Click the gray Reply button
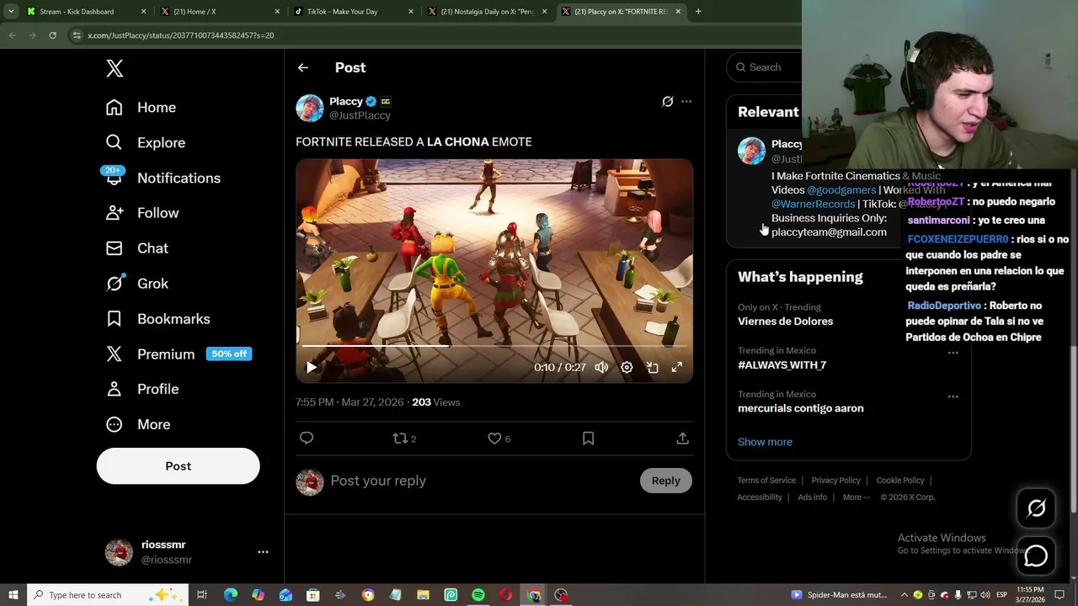 pos(665,481)
